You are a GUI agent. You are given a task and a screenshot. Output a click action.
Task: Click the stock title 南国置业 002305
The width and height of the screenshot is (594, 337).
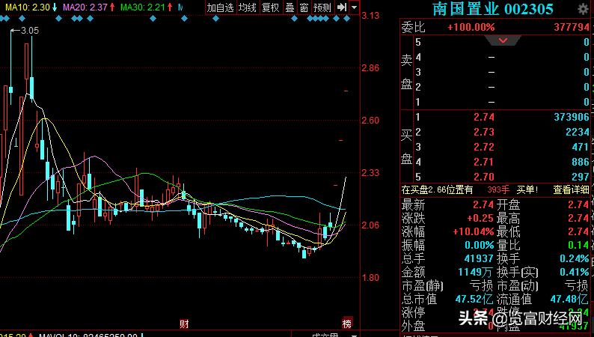point(493,9)
